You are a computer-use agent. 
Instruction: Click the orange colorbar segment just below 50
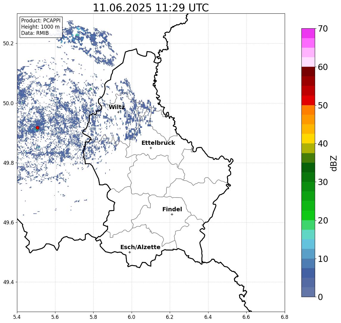pos(308,110)
